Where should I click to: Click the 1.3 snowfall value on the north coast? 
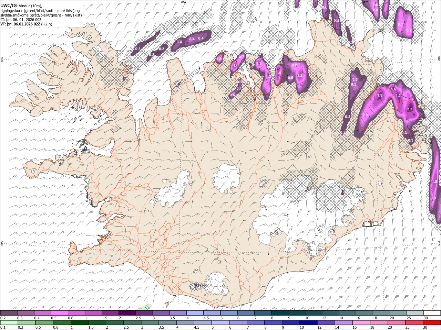tap(259, 64)
